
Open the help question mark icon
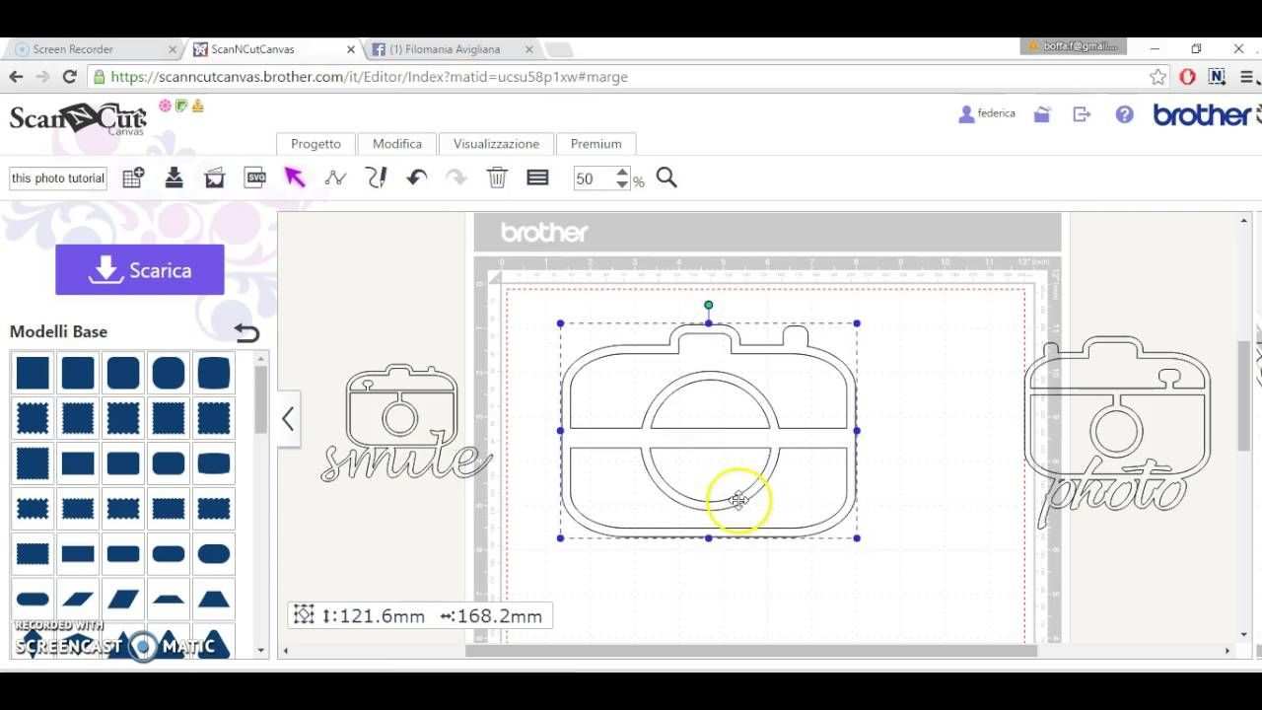pos(1124,114)
